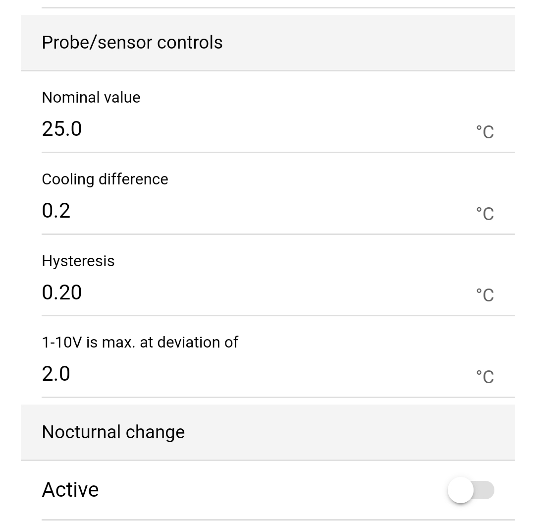This screenshot has width=535, height=527.
Task: Click the °C unit beside Cooling difference
Action: pyautogui.click(x=484, y=214)
